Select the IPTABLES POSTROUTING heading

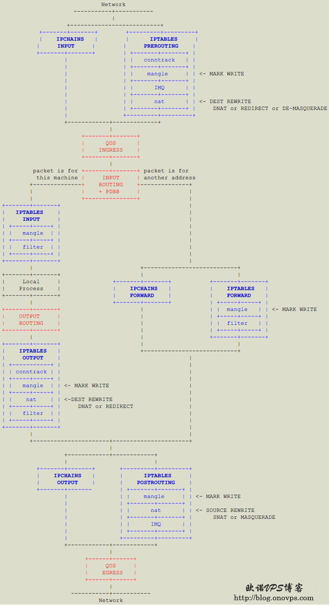[156, 479]
